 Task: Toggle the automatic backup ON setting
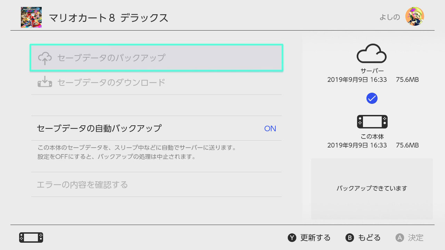(270, 128)
